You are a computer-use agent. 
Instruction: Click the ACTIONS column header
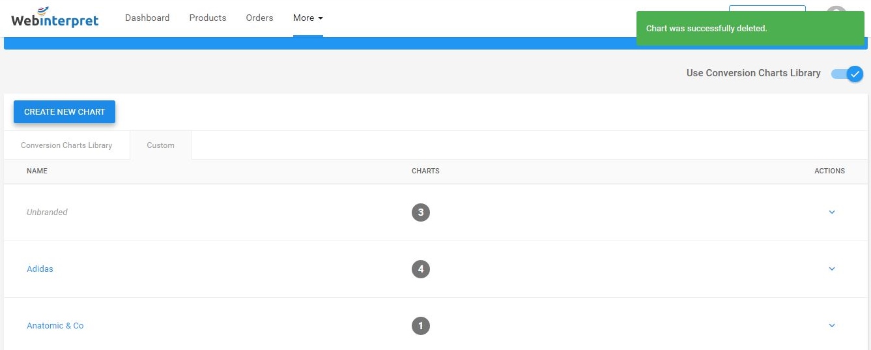829,171
